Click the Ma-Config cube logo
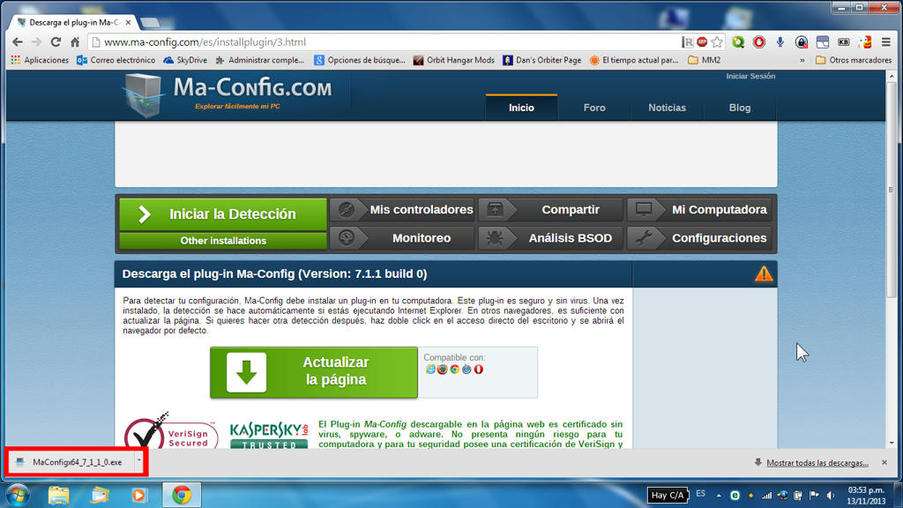This screenshot has width=903, height=508. tap(142, 95)
